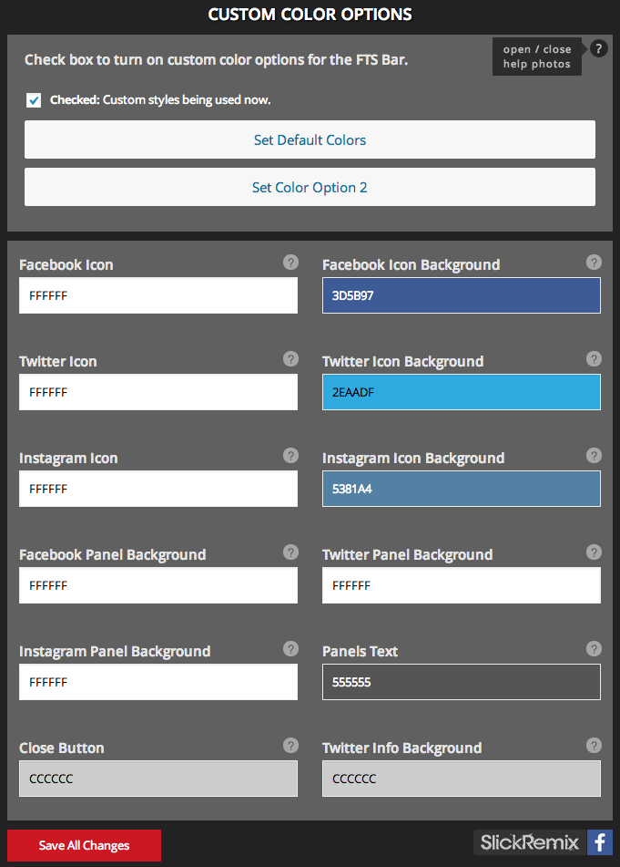Click help icon by Facebook Panel Background
This screenshot has height=867, width=620.
(x=291, y=552)
